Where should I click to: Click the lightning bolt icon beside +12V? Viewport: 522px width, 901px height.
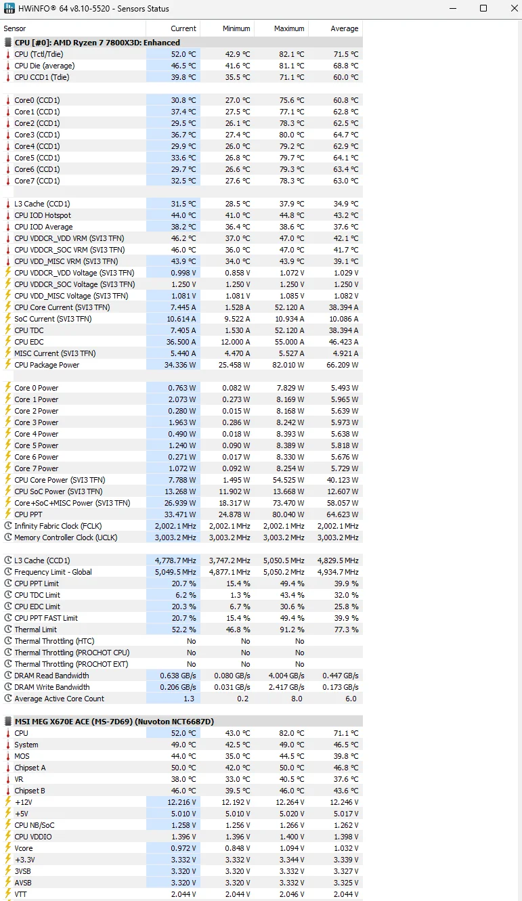(8, 802)
